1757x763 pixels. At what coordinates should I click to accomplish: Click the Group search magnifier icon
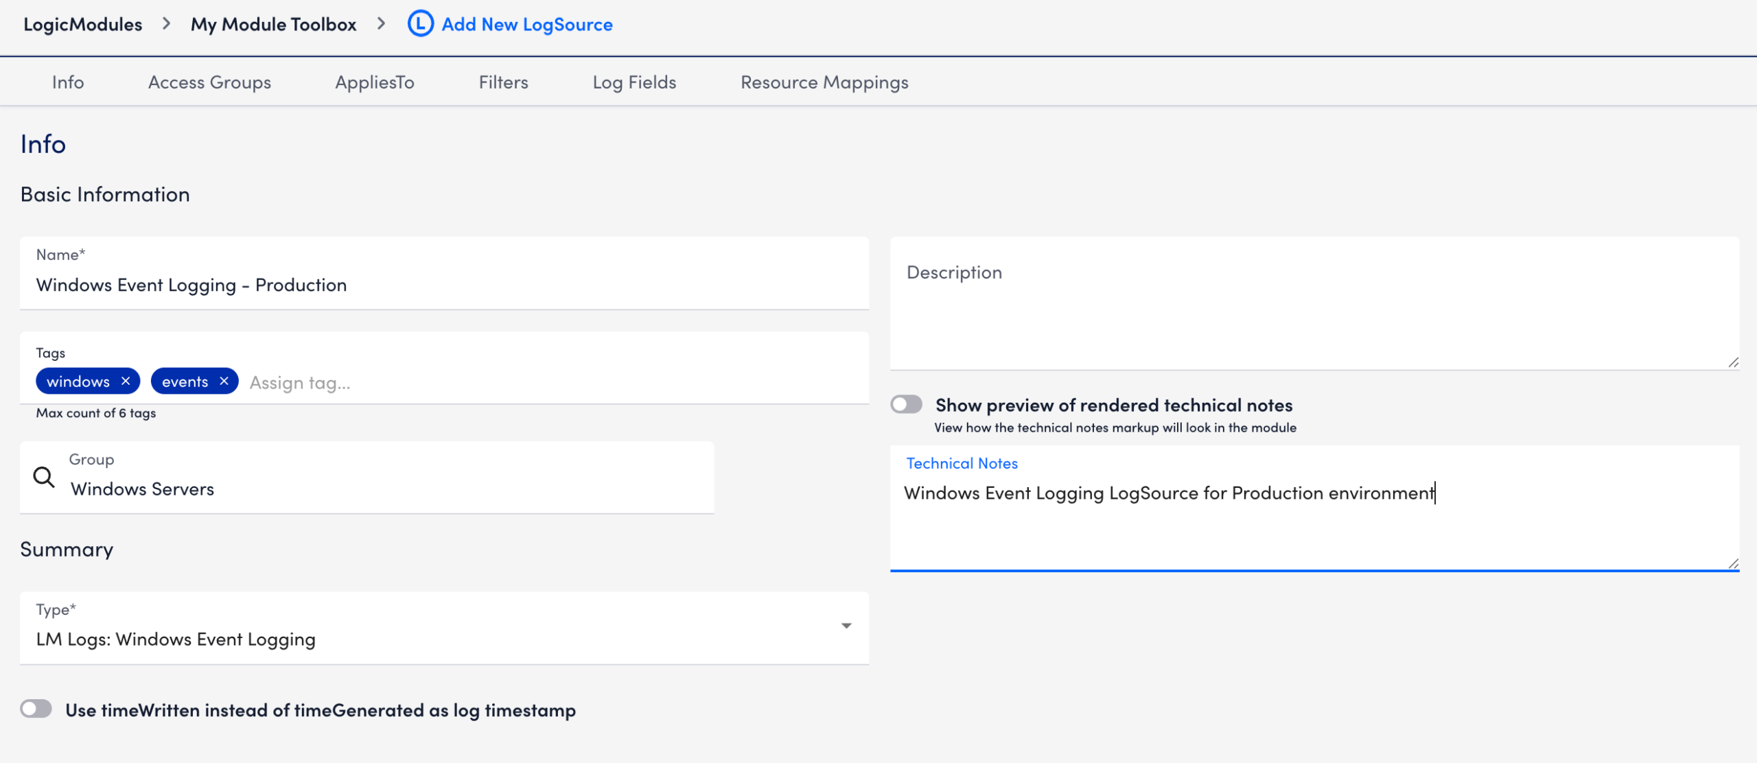click(x=44, y=477)
